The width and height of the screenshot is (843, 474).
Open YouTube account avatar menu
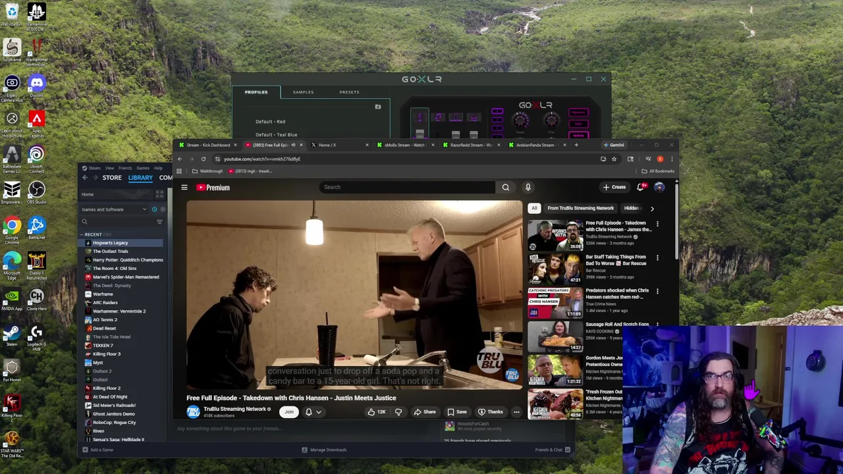click(659, 187)
